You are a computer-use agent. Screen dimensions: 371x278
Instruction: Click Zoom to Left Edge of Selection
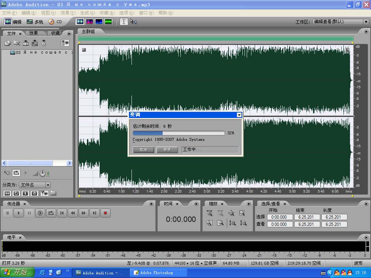[209, 223]
